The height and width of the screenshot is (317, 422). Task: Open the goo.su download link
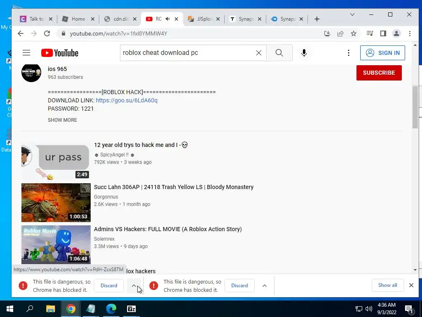tap(127, 100)
